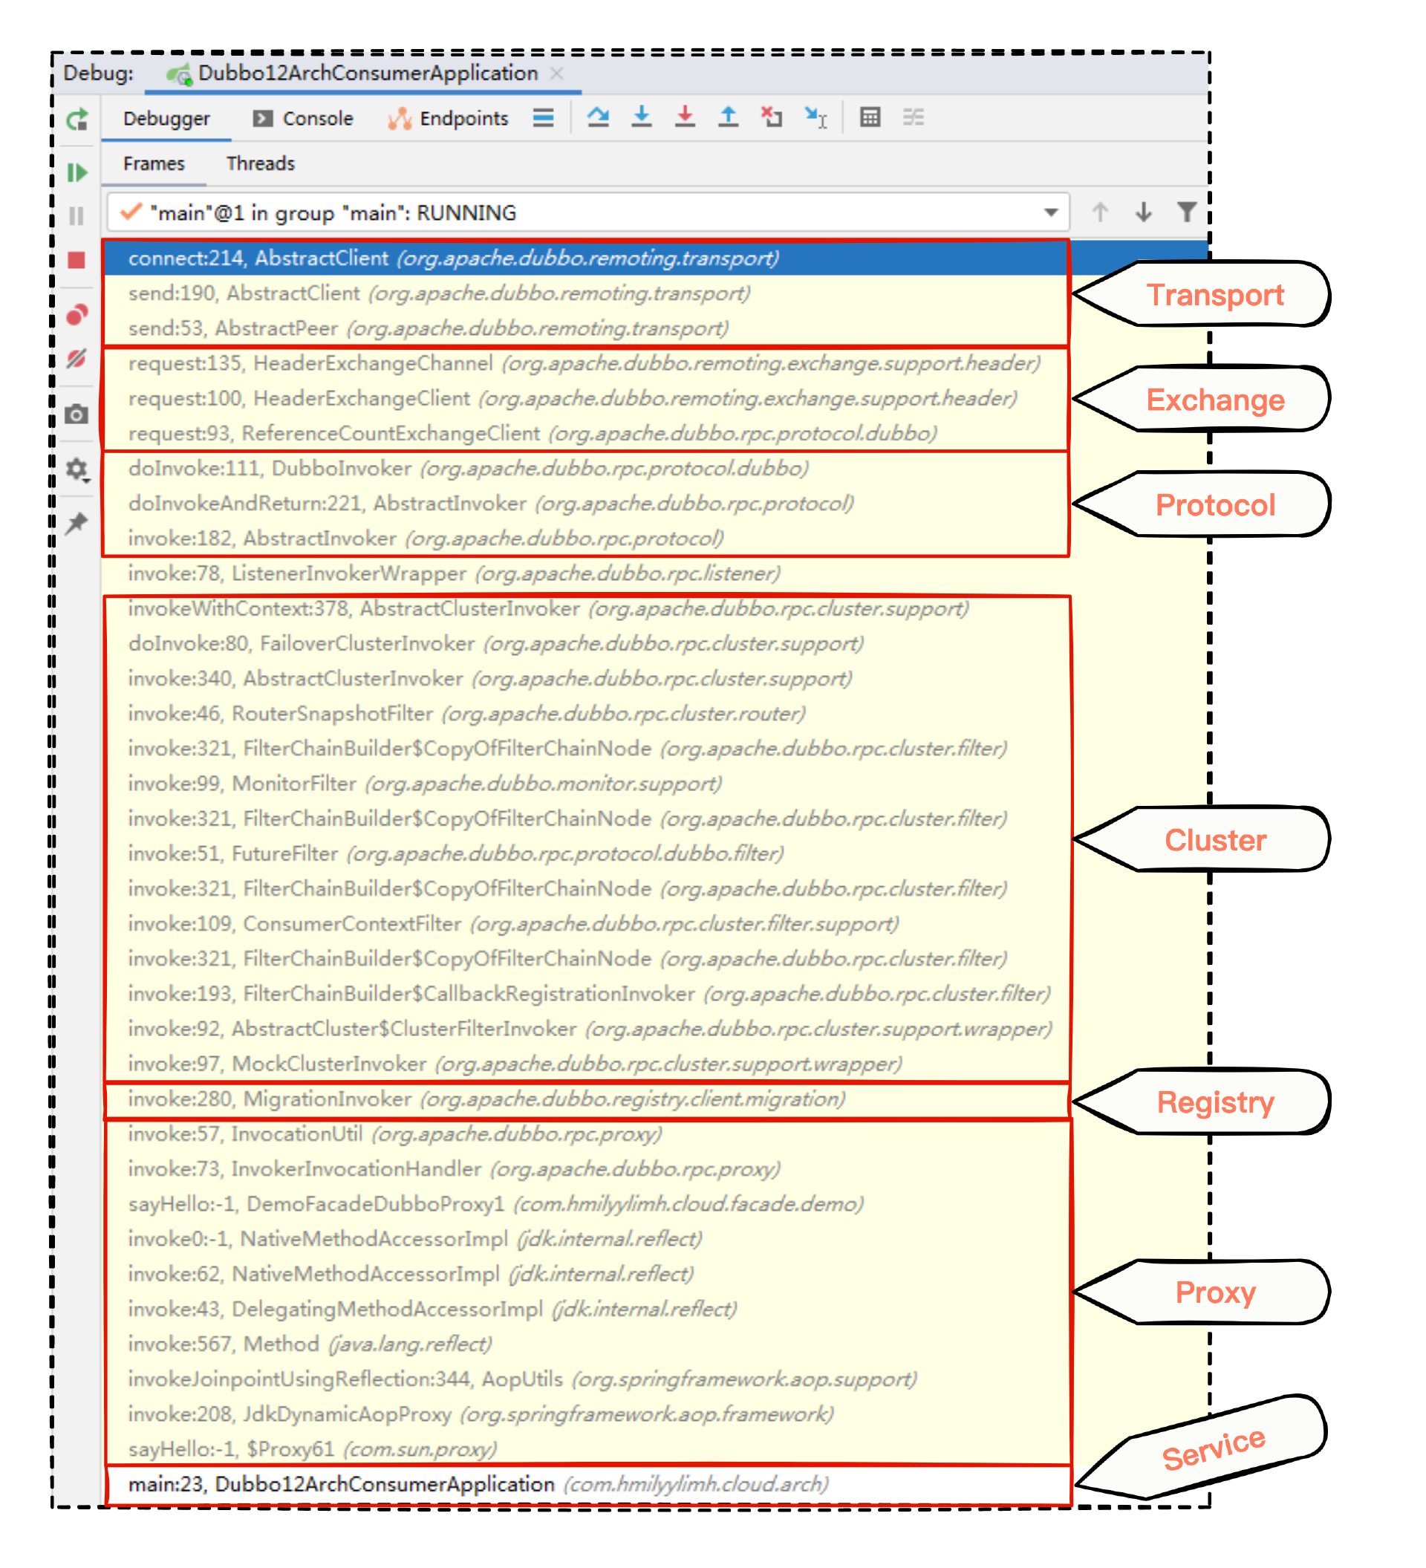The height and width of the screenshot is (1568, 1426).
Task: Stop the debug session
Action: tap(76, 260)
